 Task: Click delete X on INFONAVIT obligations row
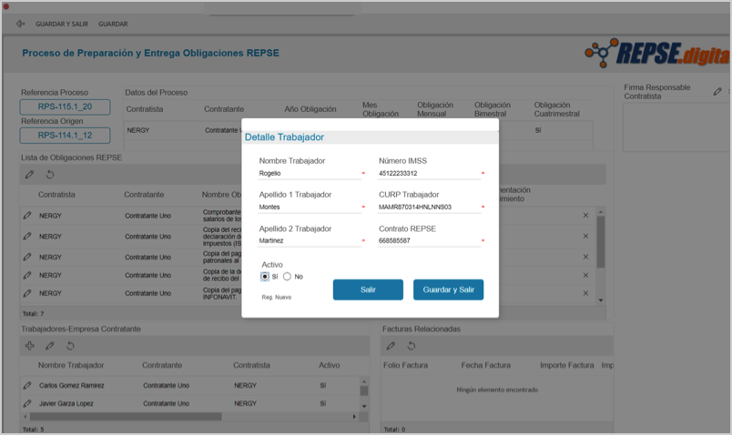[585, 294]
